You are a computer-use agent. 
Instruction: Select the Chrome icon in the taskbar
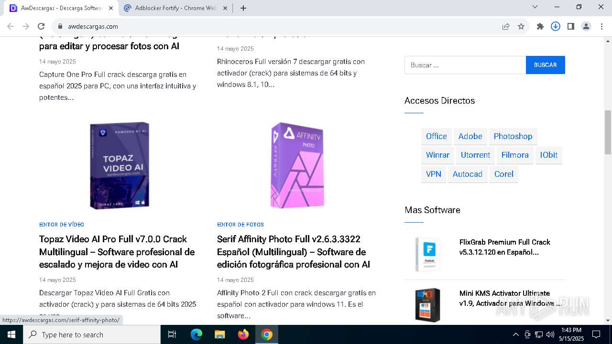click(x=267, y=334)
